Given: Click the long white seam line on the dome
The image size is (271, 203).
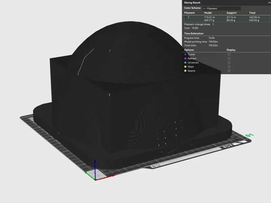Looking at the screenshot, I should tap(86, 62).
